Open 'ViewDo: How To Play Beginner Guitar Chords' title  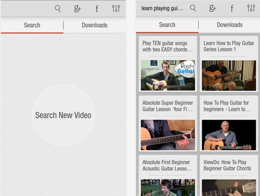click(227, 165)
